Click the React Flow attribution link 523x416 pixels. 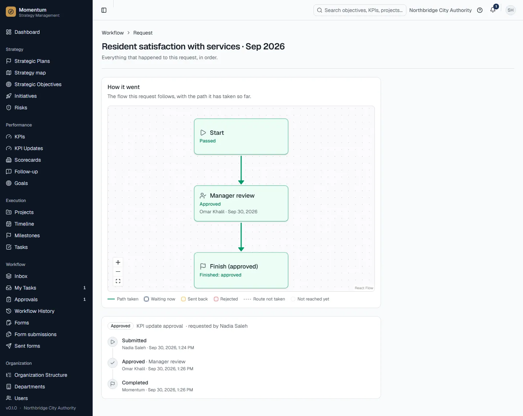click(x=364, y=288)
